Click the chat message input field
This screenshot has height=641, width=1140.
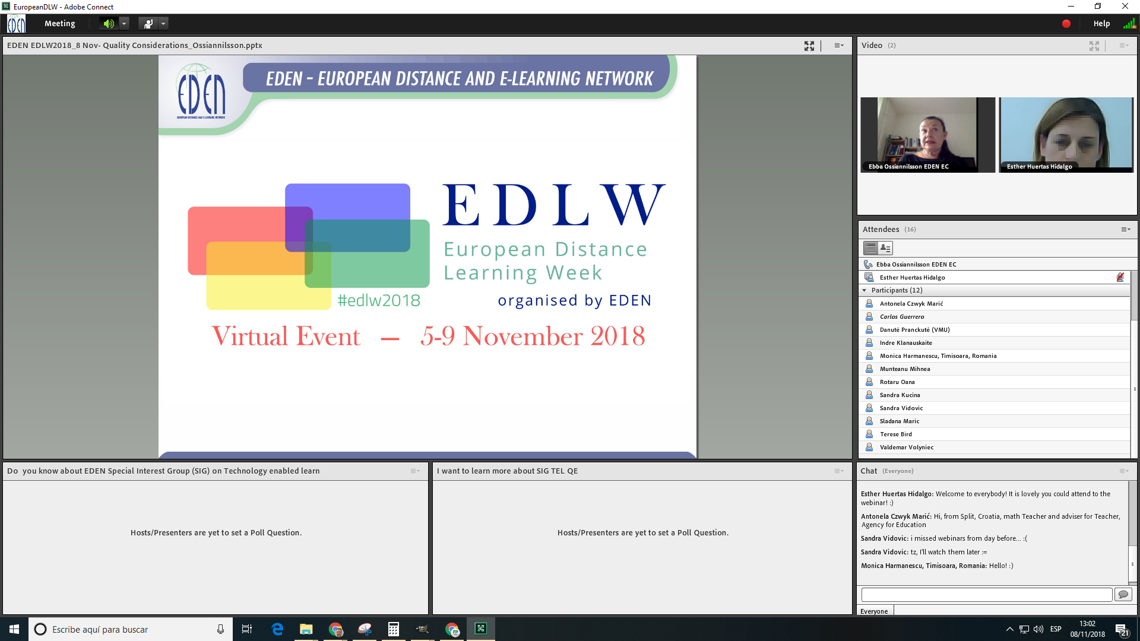[x=986, y=595]
